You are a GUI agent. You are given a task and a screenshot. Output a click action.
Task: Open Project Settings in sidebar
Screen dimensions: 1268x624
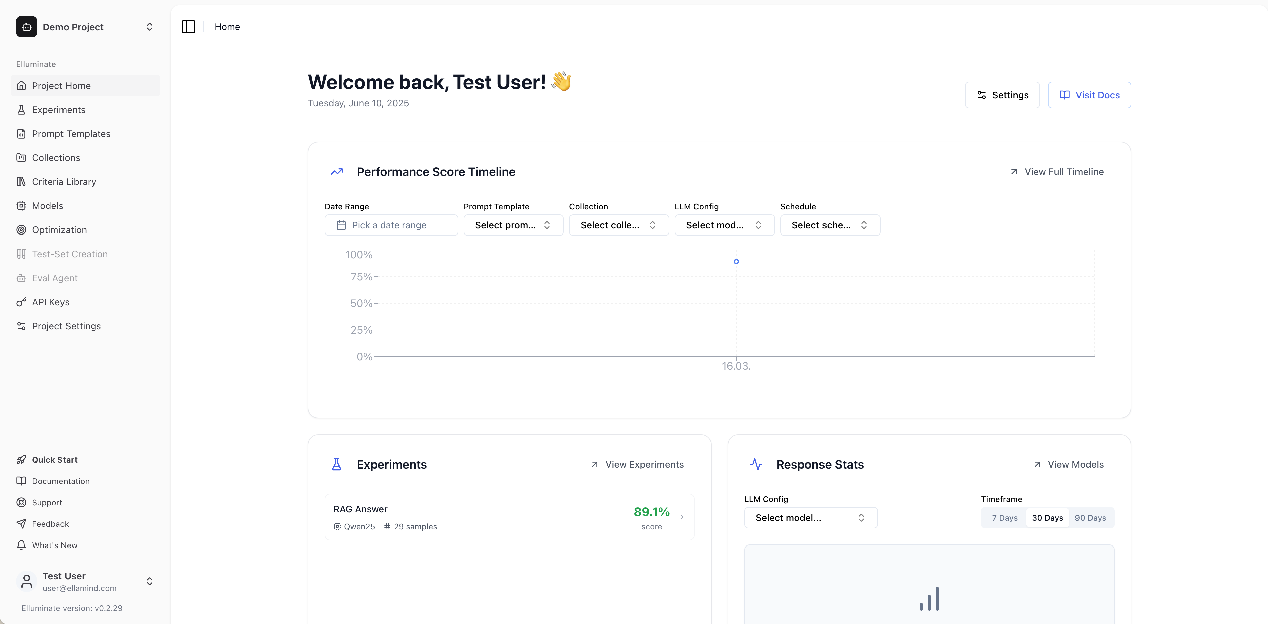(x=85, y=326)
